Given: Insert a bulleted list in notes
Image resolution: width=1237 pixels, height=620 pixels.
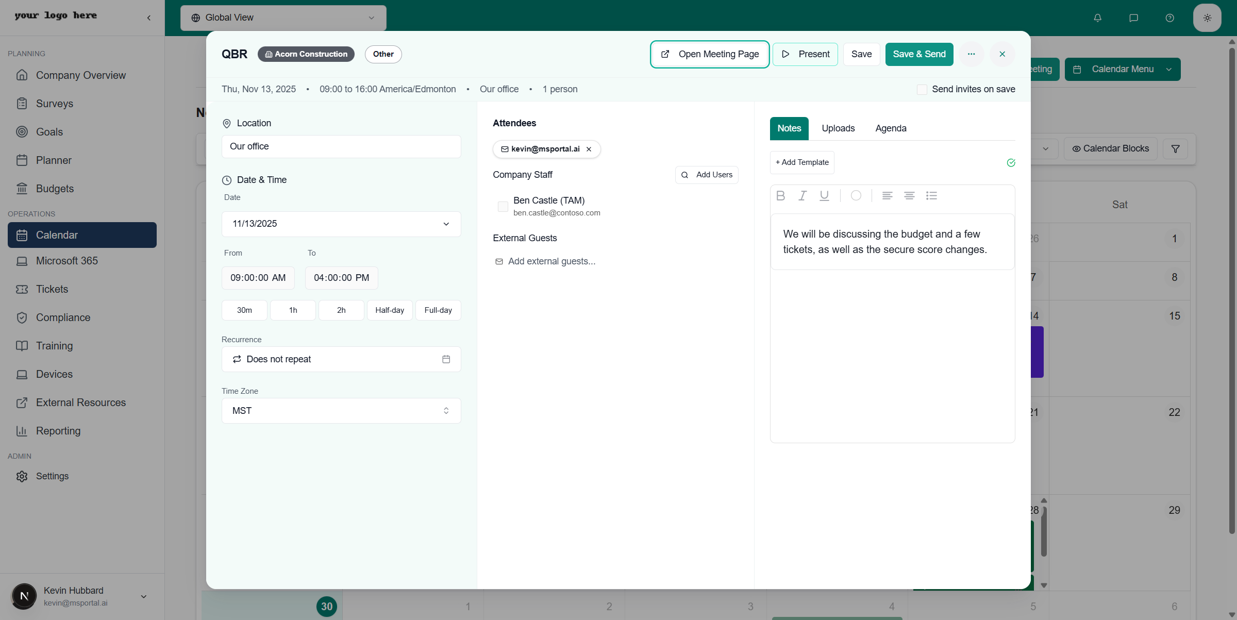Looking at the screenshot, I should pyautogui.click(x=931, y=195).
